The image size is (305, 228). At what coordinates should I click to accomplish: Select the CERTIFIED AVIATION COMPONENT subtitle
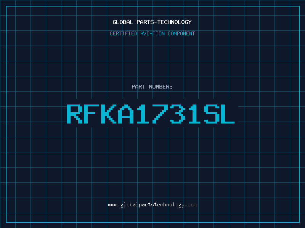pyautogui.click(x=152, y=33)
